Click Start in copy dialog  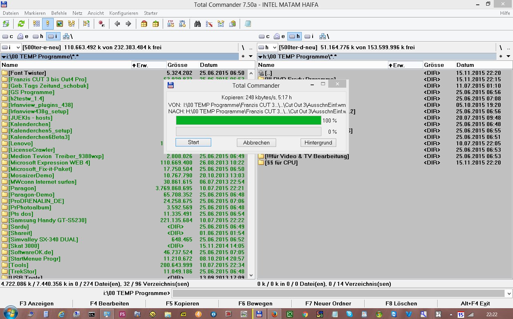pyautogui.click(x=193, y=142)
